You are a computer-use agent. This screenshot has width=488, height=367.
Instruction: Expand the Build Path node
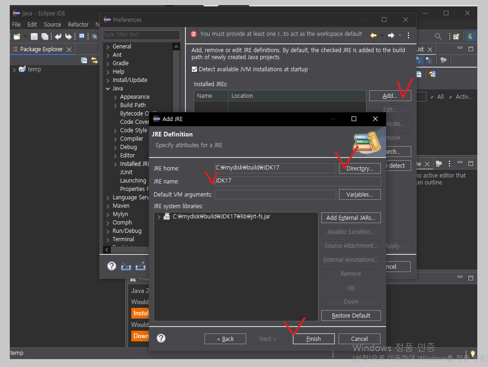(x=115, y=106)
